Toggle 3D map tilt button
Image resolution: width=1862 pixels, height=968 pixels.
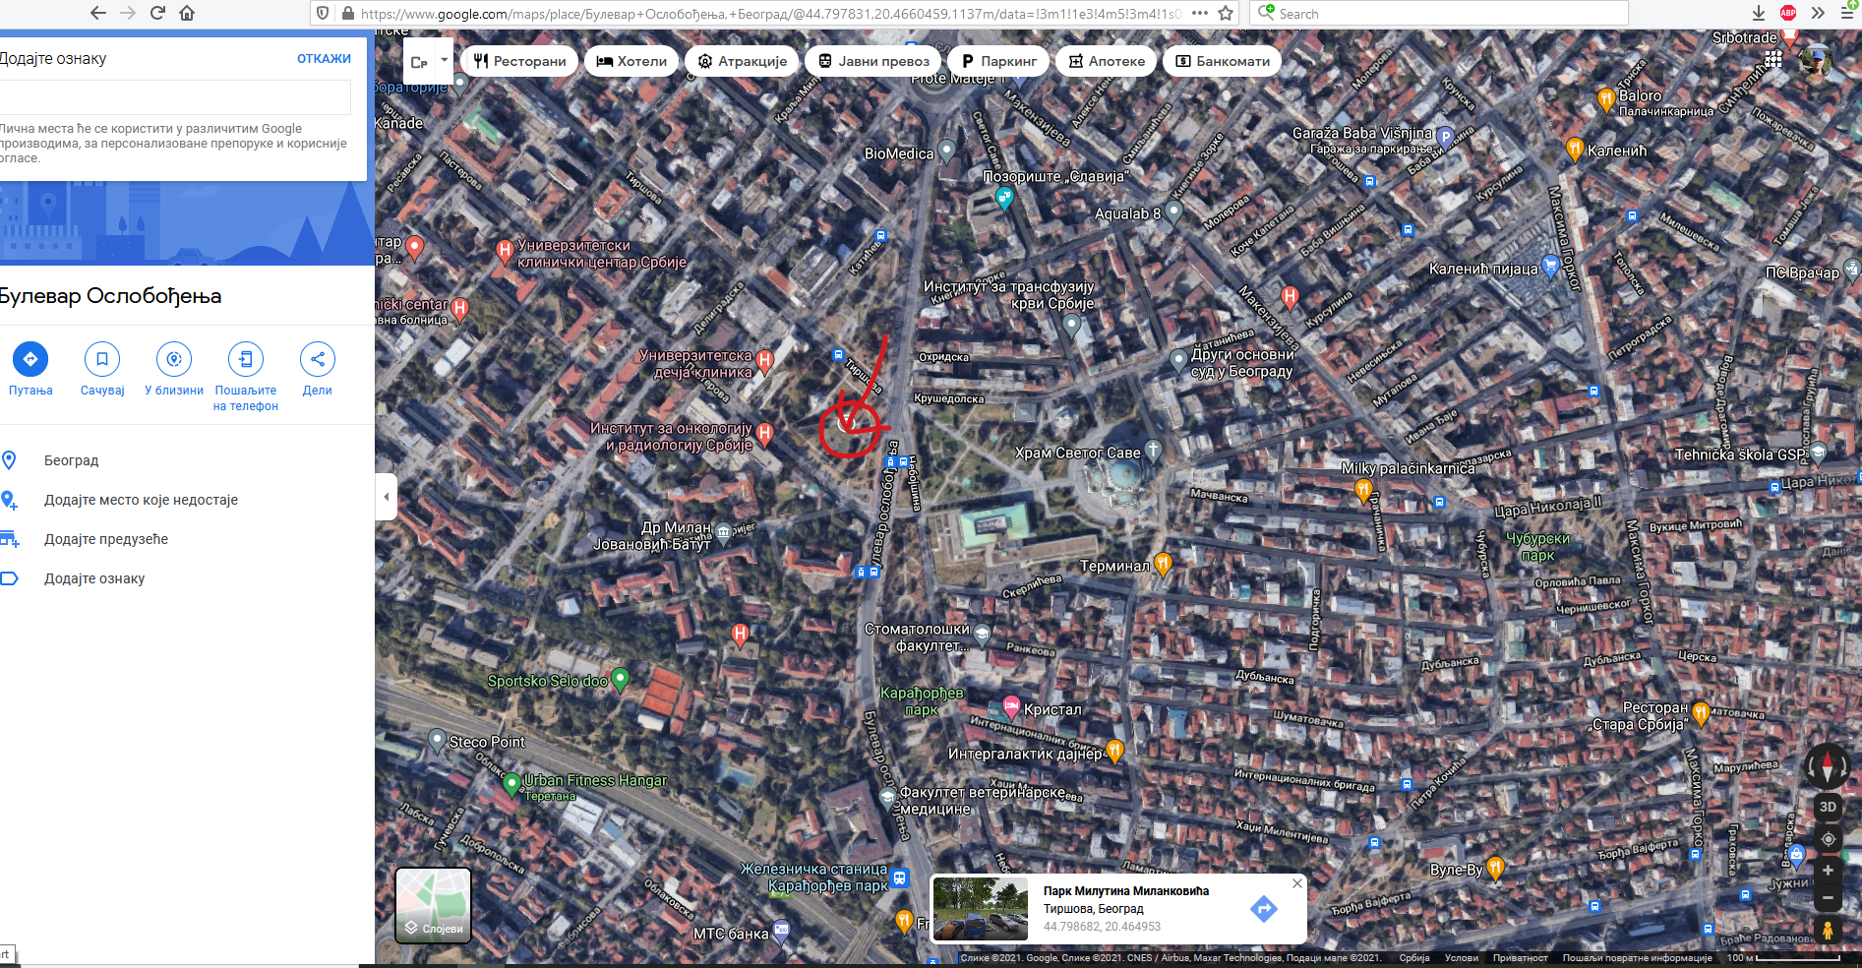pos(1828,807)
